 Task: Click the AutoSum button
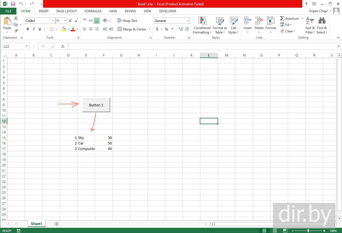(290, 18)
